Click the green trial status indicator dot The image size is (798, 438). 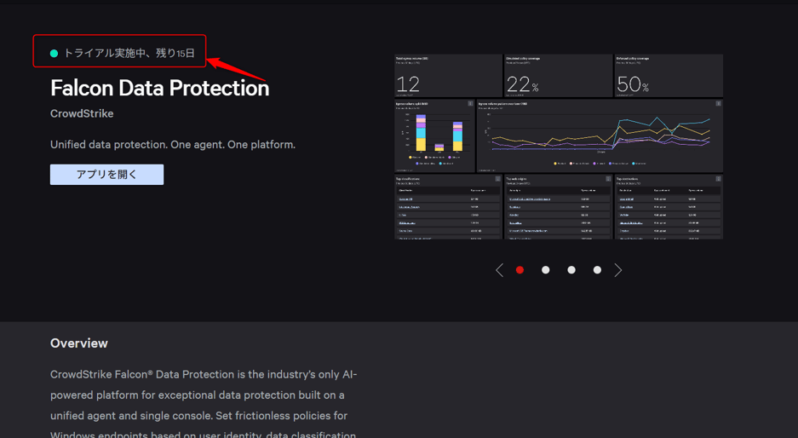pos(54,54)
